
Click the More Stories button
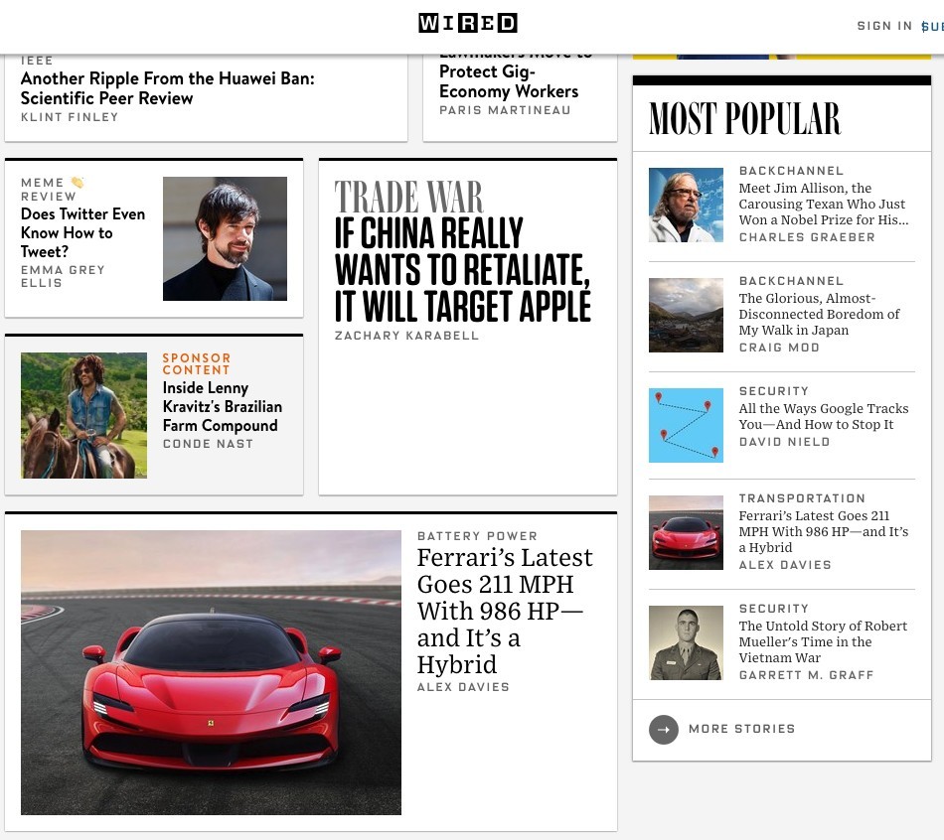click(741, 729)
